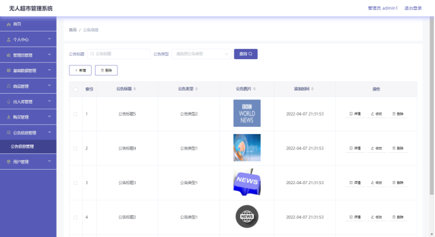Click 修改 for row 公告标题3
The width and height of the screenshot is (435, 237).
(x=377, y=182)
